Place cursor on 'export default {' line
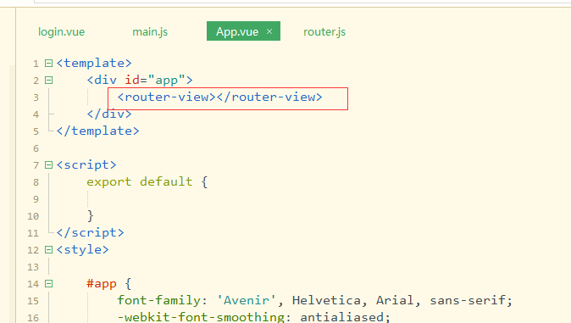Viewport: 571px width, 323px height. (147, 181)
